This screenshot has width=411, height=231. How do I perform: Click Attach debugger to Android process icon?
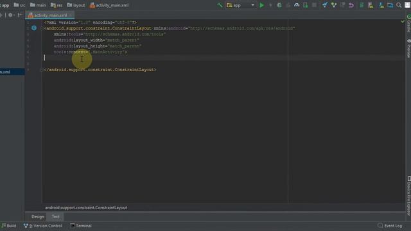click(x=306, y=5)
